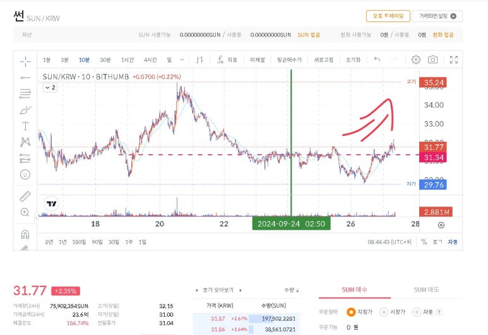Select 자동 order type
The height and width of the screenshot is (335, 488).
(x=422, y=312)
